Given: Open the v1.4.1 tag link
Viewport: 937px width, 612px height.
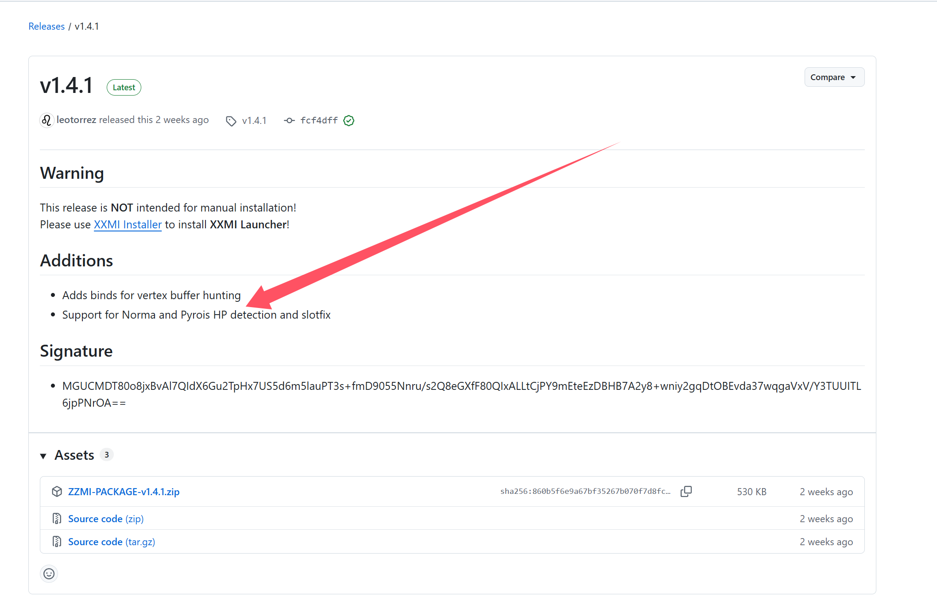Looking at the screenshot, I should click(x=254, y=121).
